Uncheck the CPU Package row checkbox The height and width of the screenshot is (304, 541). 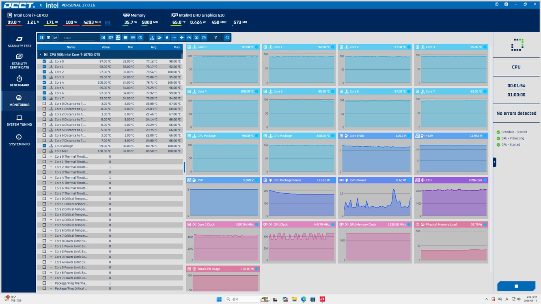point(44,146)
